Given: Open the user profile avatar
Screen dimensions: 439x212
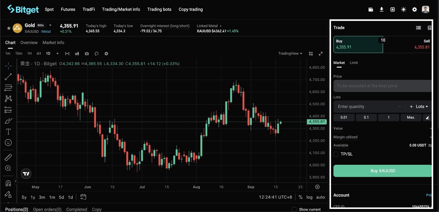Looking at the screenshot, I should click(426, 10).
